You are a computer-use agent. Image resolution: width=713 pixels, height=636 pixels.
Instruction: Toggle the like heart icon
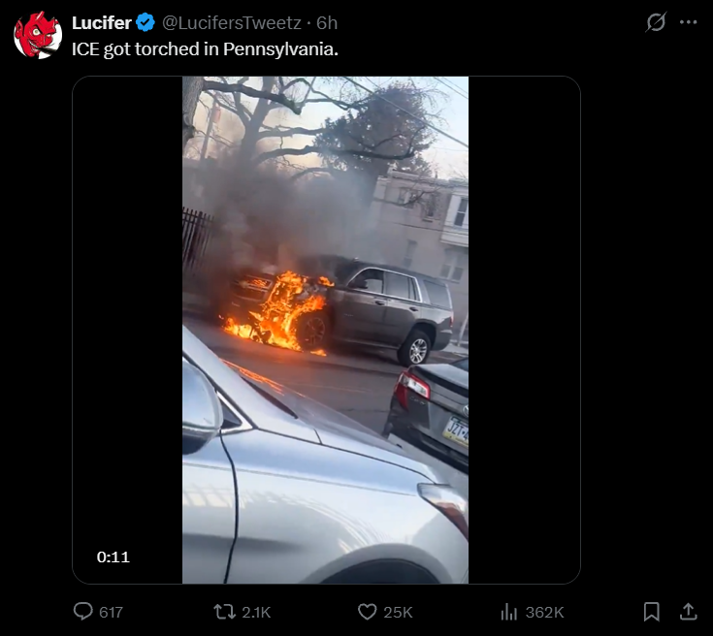(368, 612)
